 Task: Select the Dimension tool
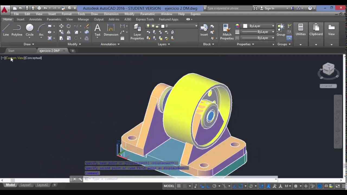pyautogui.click(x=111, y=30)
